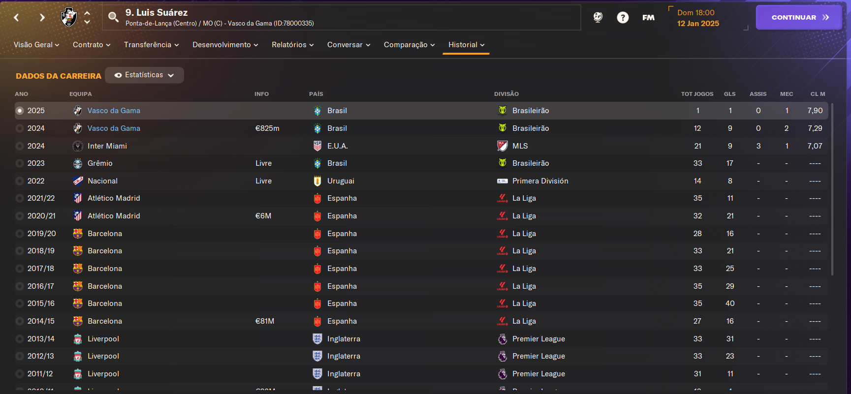The image size is (851, 394).
Task: Click the MLS league logo
Action: tap(502, 146)
